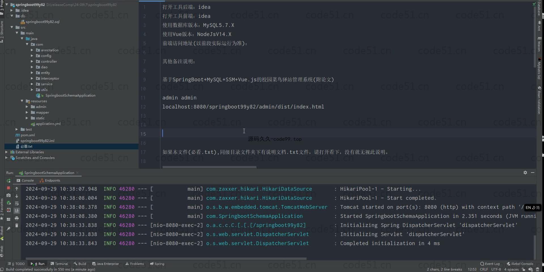Change the 4 spaces indent setting

(x=511, y=269)
